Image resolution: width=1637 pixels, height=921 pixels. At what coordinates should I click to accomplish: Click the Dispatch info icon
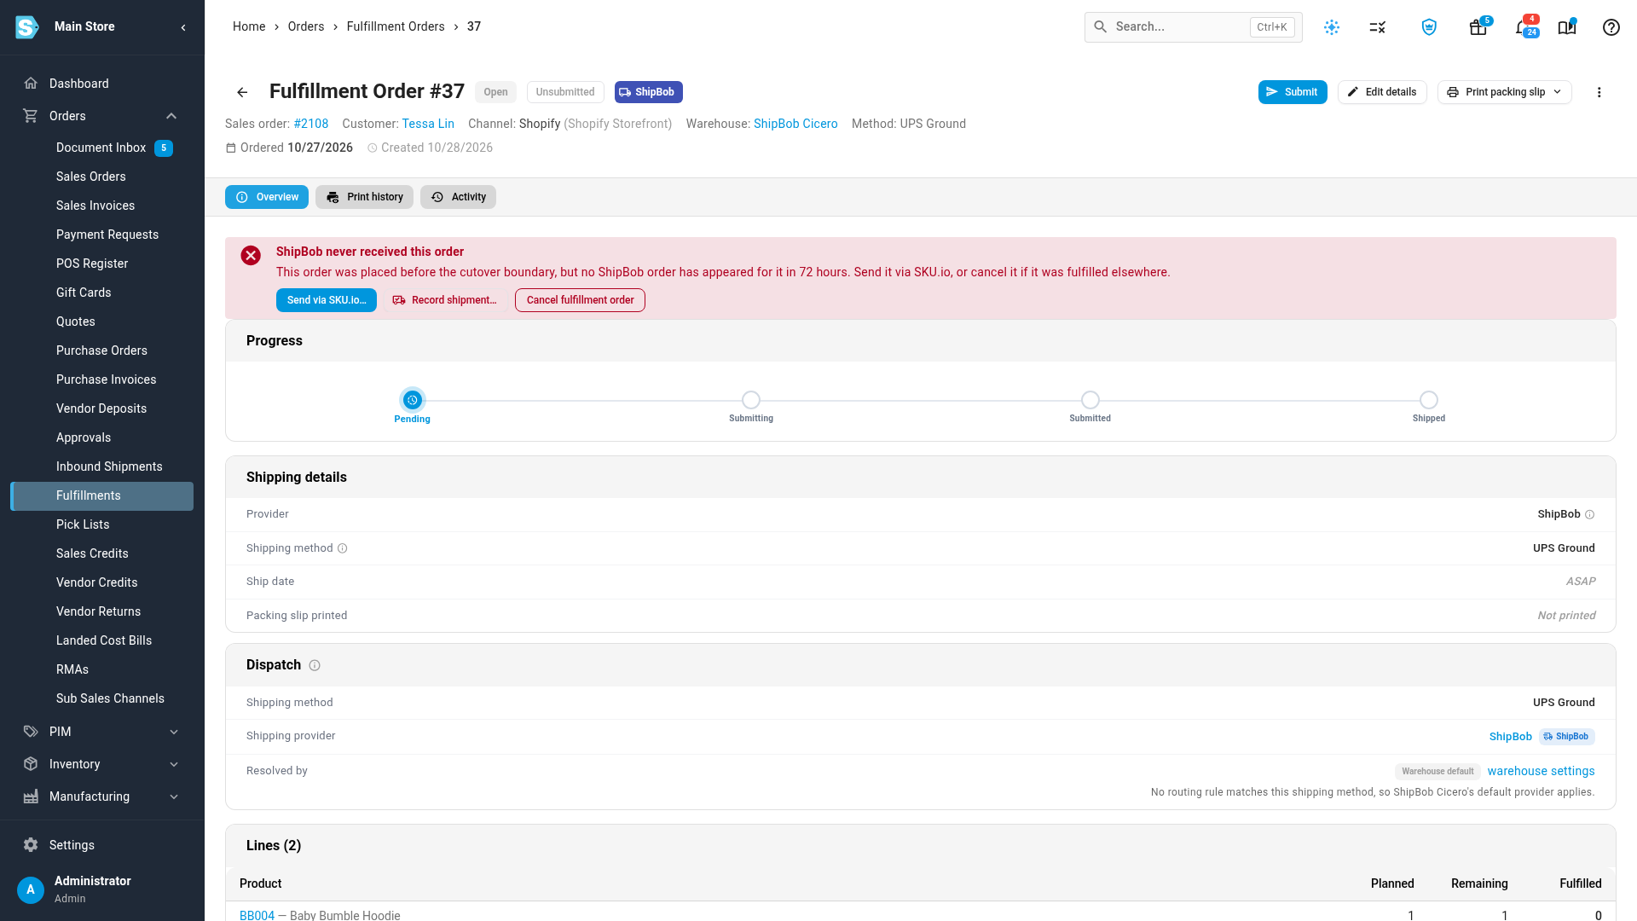pyautogui.click(x=315, y=665)
